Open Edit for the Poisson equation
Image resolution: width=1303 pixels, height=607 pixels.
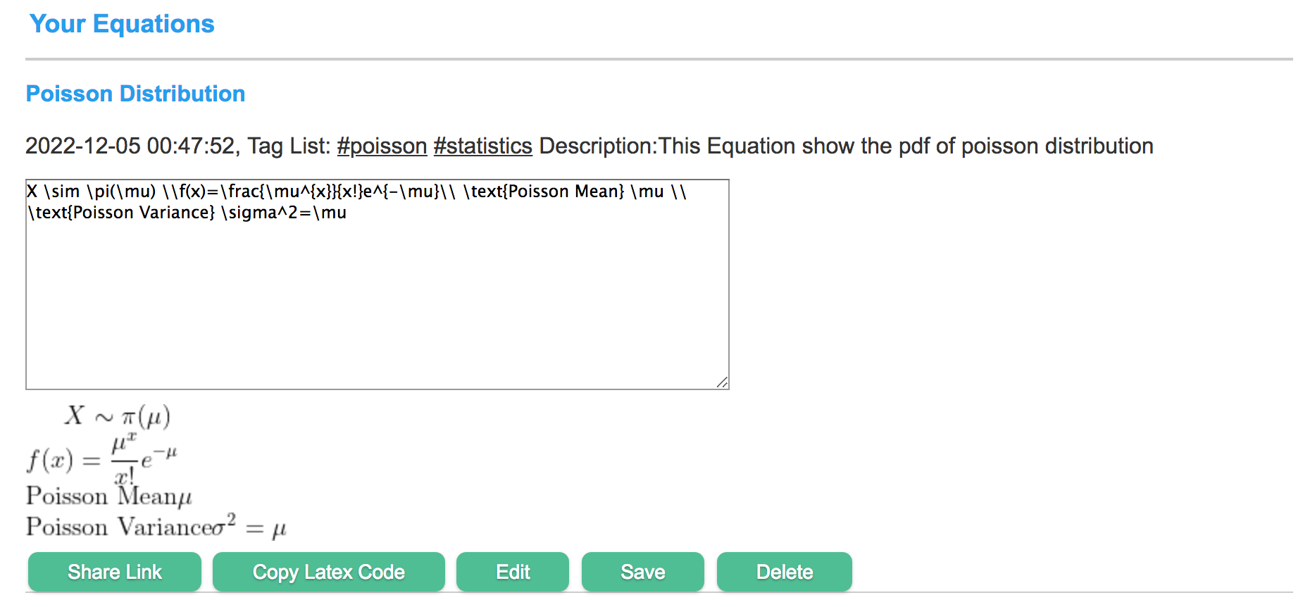tap(513, 572)
